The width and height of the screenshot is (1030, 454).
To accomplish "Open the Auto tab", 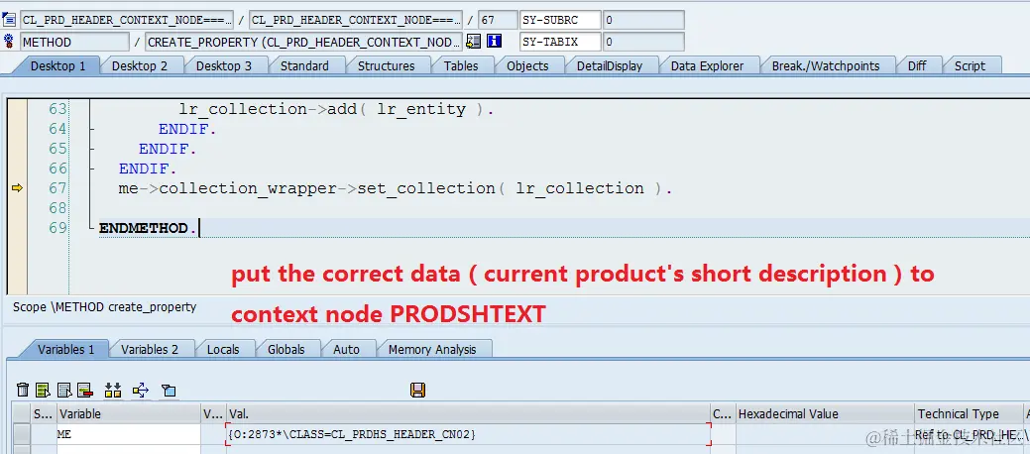I will click(x=346, y=349).
